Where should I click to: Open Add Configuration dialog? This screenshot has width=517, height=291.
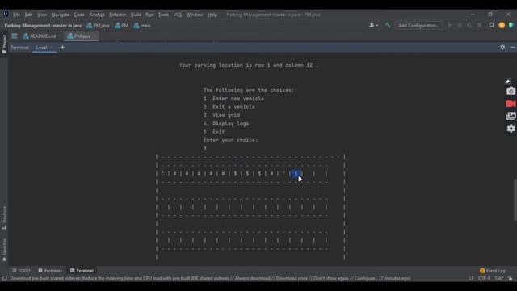click(x=418, y=25)
